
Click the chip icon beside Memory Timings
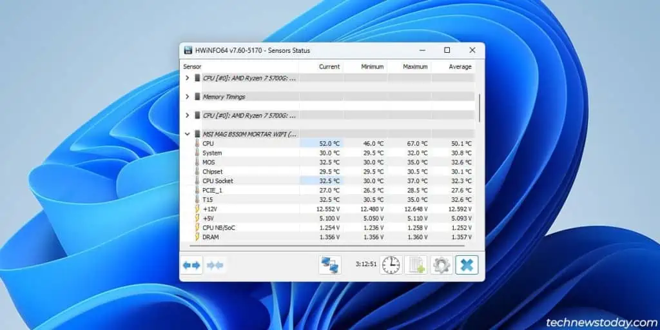point(197,97)
